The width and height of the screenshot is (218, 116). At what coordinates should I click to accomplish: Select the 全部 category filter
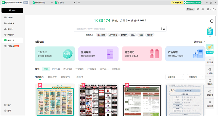coord(46,69)
